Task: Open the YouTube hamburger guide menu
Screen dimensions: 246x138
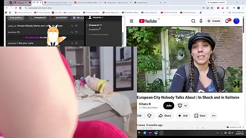Action: [131, 21]
